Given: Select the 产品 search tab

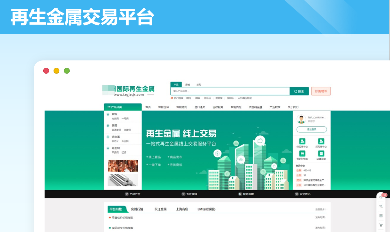Looking at the screenshot, I should point(176,85).
